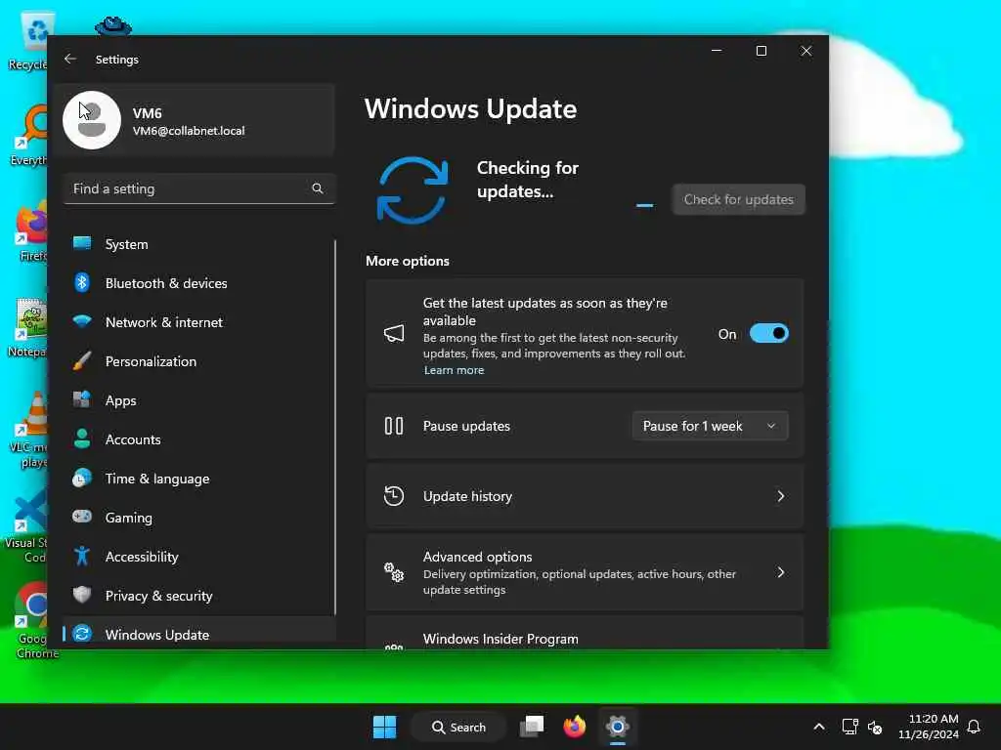Navigate to Accounts section label
The height and width of the screenshot is (750, 1001).
pyautogui.click(x=133, y=439)
